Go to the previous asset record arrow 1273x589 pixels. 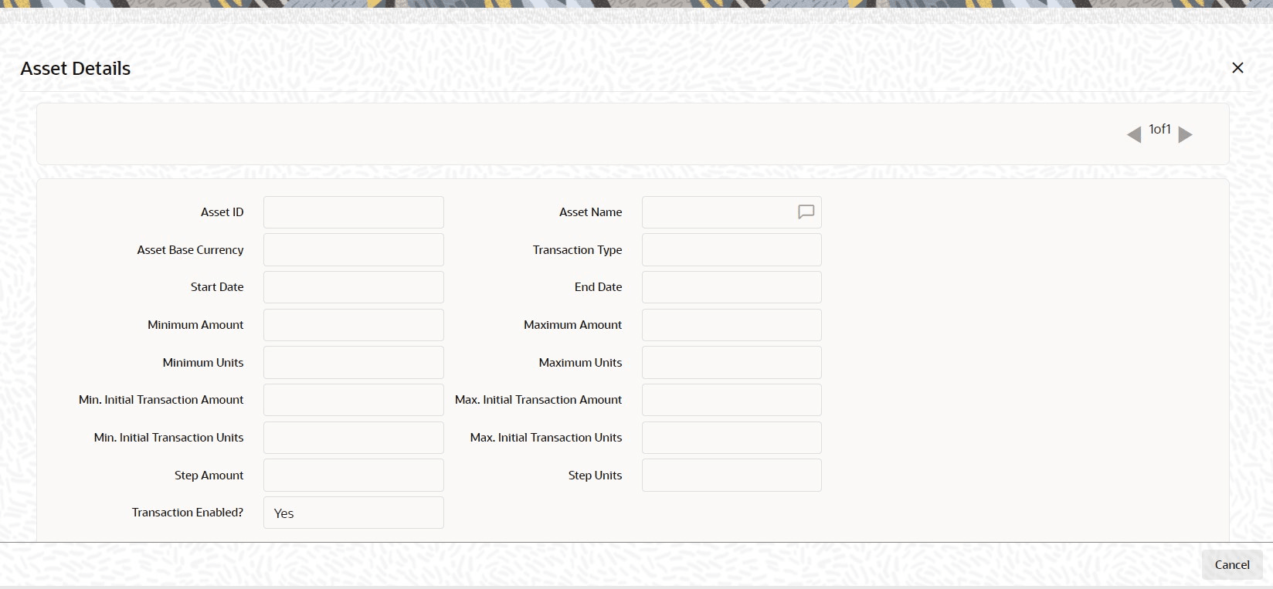point(1134,135)
